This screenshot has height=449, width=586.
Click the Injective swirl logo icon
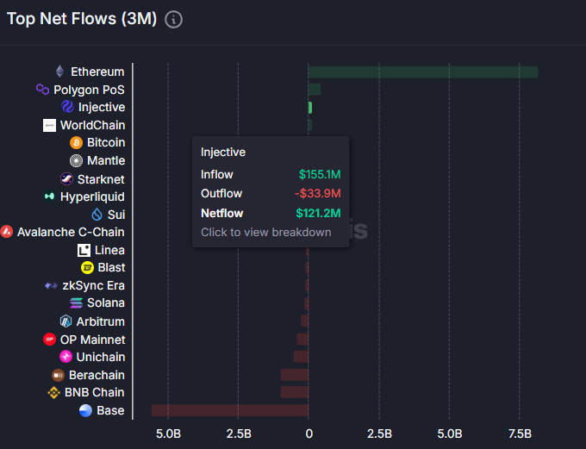67,107
